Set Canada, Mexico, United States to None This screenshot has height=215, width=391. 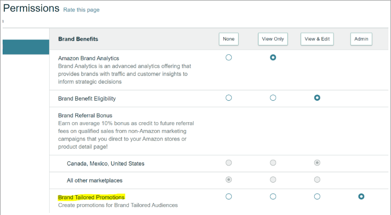(229, 163)
